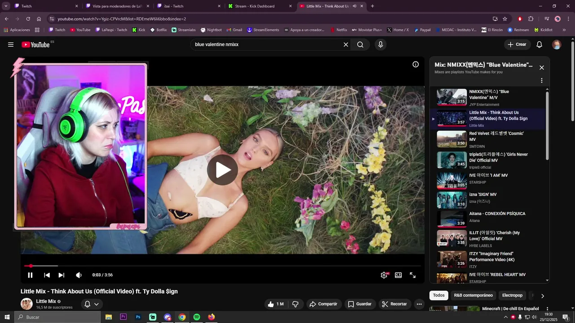This screenshot has height=323, width=575.
Task: Run search with the magnifier button
Action: pyautogui.click(x=360, y=44)
